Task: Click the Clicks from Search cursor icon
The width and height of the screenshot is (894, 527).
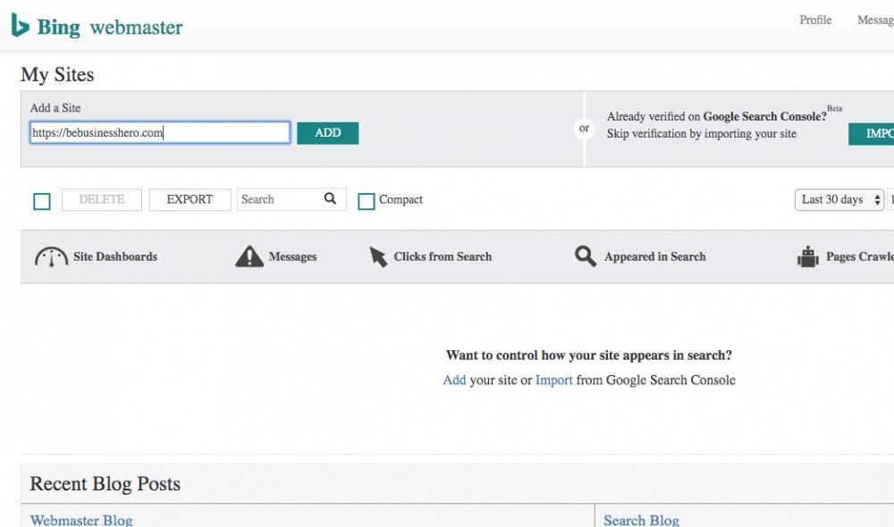Action: click(x=377, y=257)
